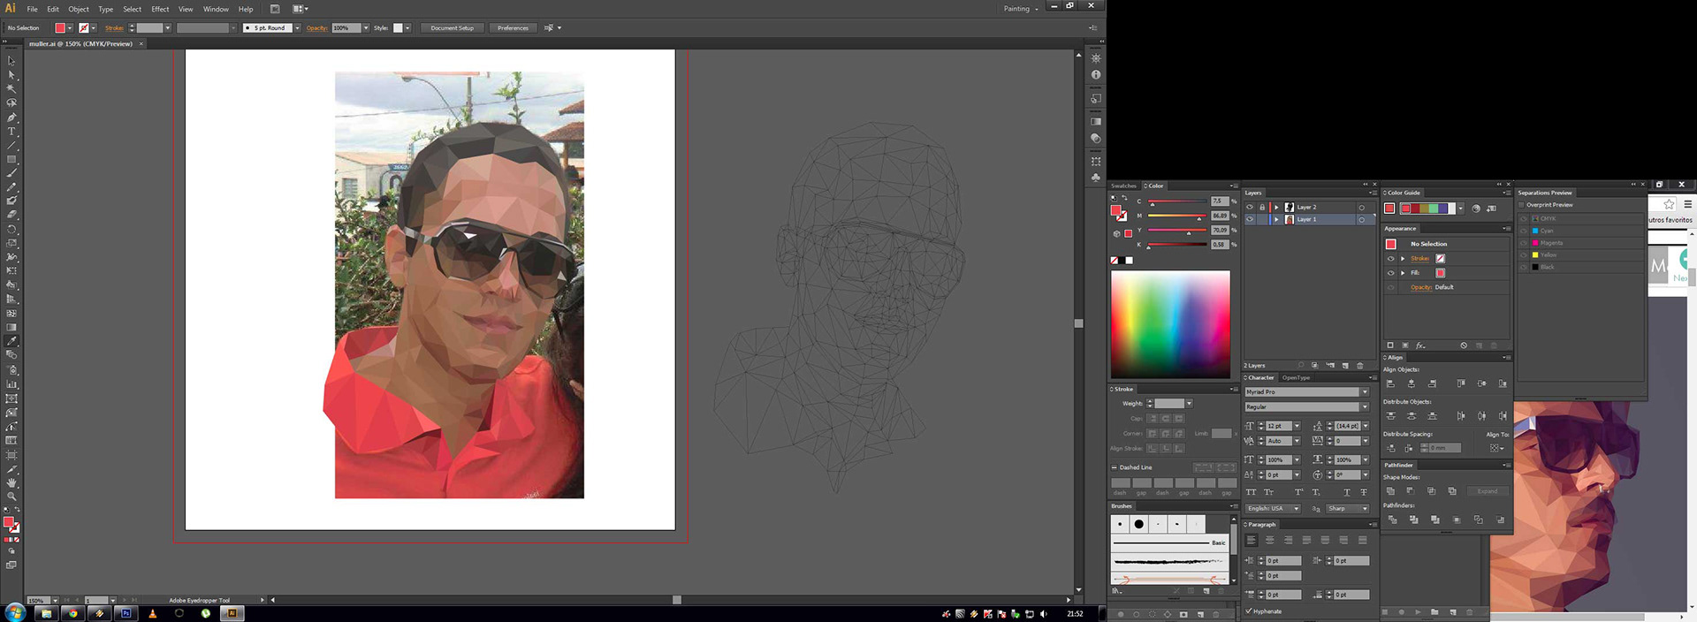The width and height of the screenshot is (1697, 622).
Task: Click Vertical Align Top in Align panel
Action: tap(1461, 383)
